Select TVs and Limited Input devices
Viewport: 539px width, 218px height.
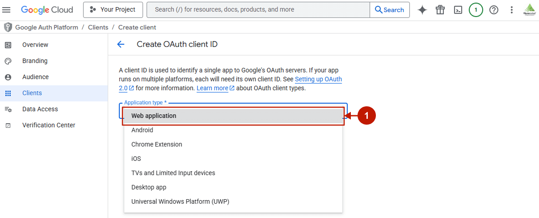[233, 173]
